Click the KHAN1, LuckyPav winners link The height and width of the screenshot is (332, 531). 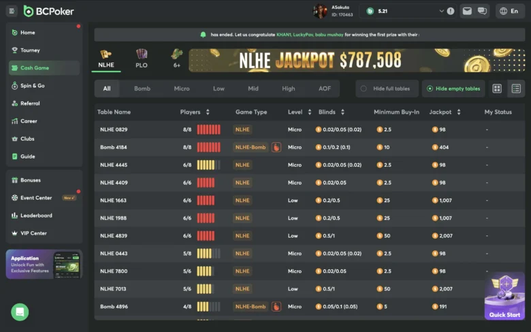click(x=310, y=35)
